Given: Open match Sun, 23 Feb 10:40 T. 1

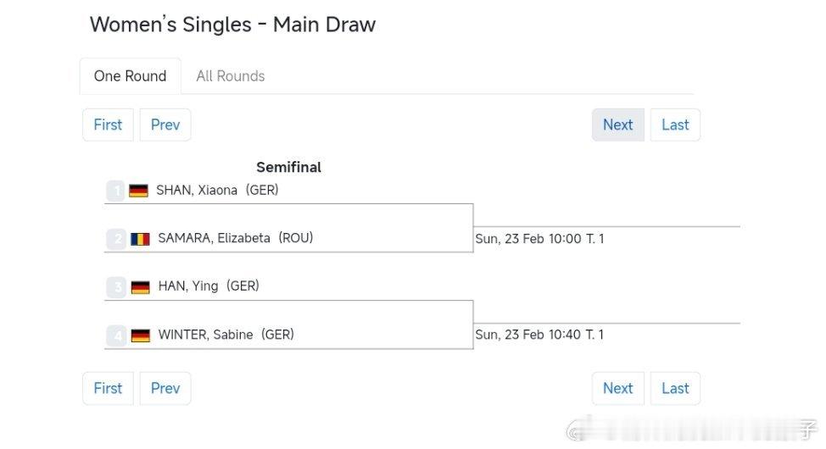Looking at the screenshot, I should click(x=539, y=335).
